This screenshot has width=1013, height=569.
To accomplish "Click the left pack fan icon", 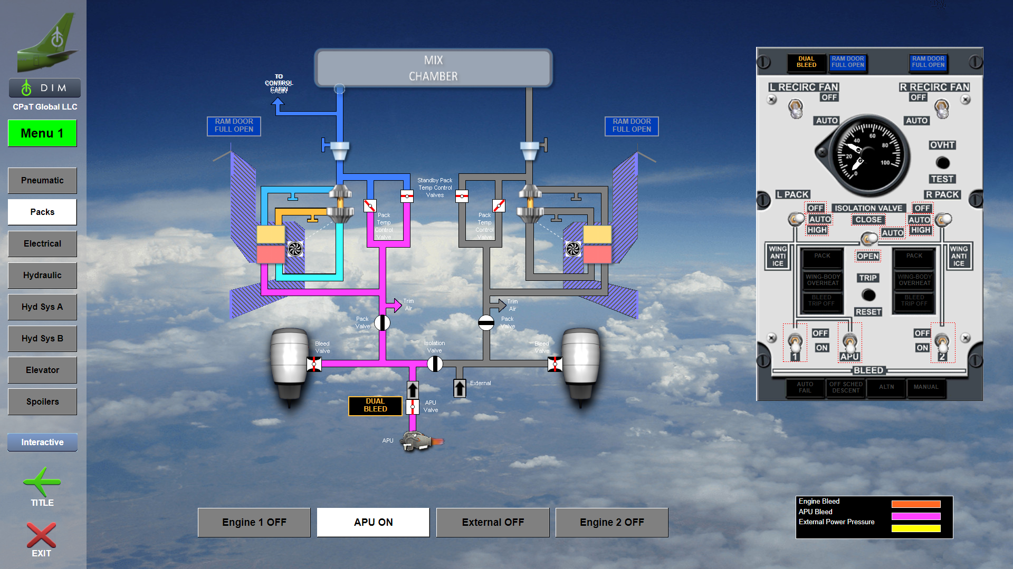I will click(295, 249).
